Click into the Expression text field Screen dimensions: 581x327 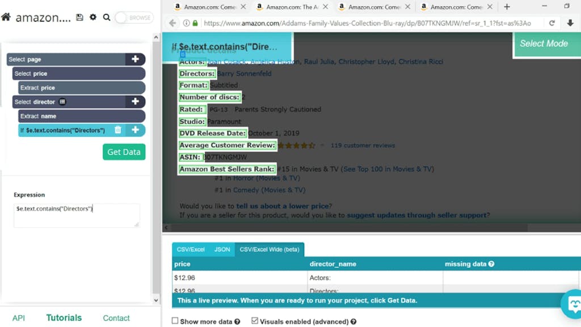click(77, 215)
